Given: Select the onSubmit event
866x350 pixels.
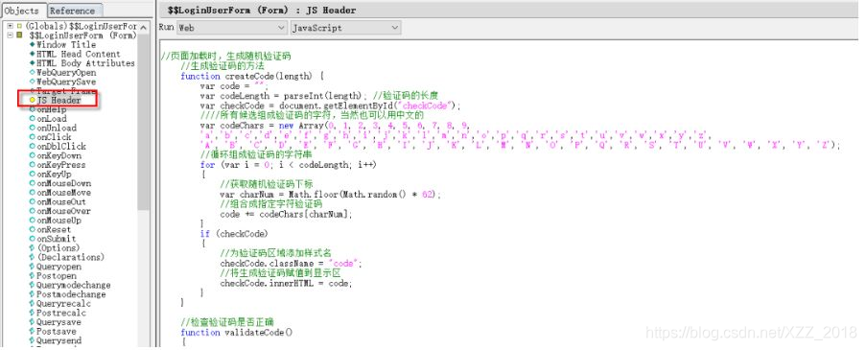Looking at the screenshot, I should click(57, 239).
